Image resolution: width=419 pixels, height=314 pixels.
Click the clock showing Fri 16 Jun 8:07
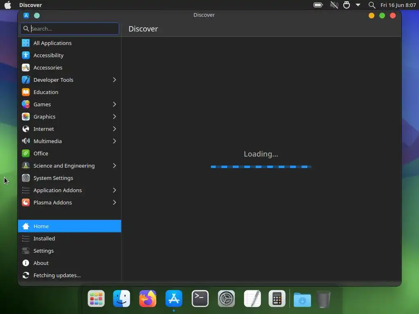click(x=398, y=5)
